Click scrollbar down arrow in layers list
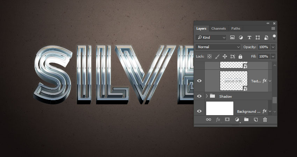Image resolution: width=297 pixels, height=157 pixels. pos(275,112)
